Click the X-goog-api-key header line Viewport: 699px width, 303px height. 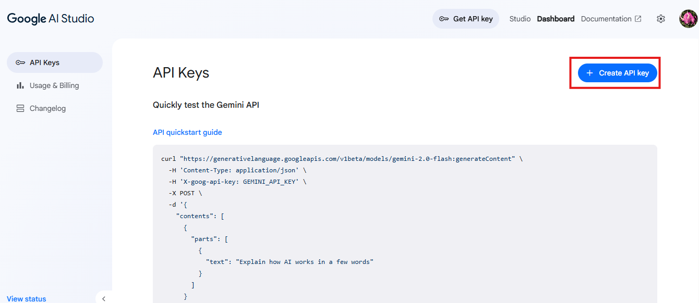click(x=238, y=182)
